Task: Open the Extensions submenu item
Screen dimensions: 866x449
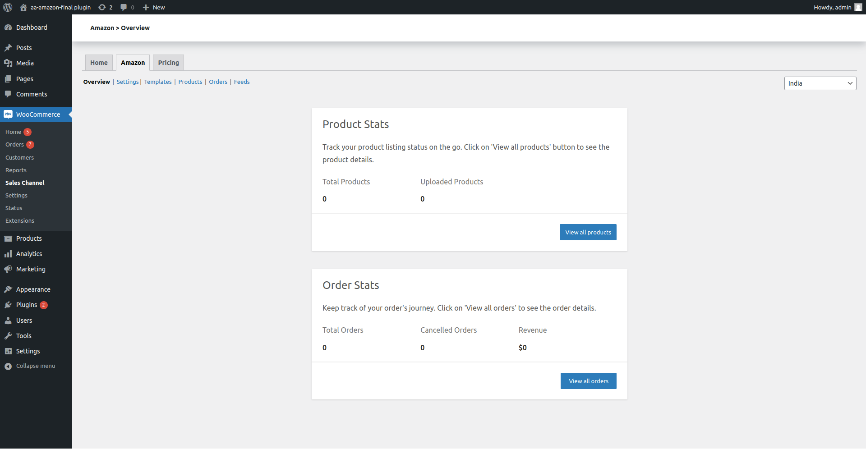Action: 20,221
